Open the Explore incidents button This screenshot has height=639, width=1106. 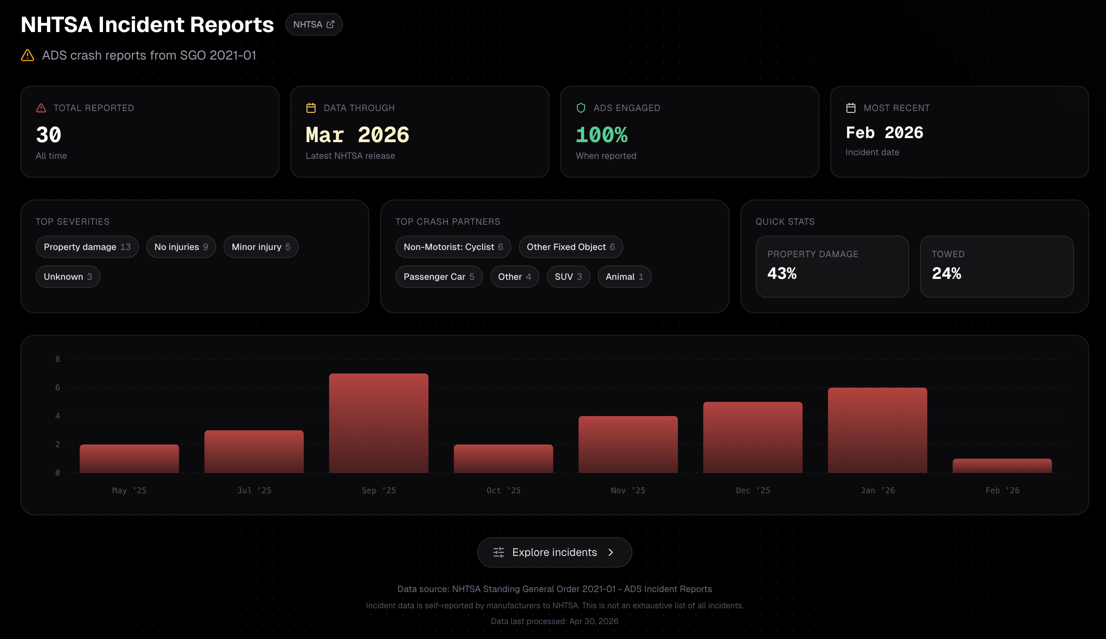click(x=554, y=552)
